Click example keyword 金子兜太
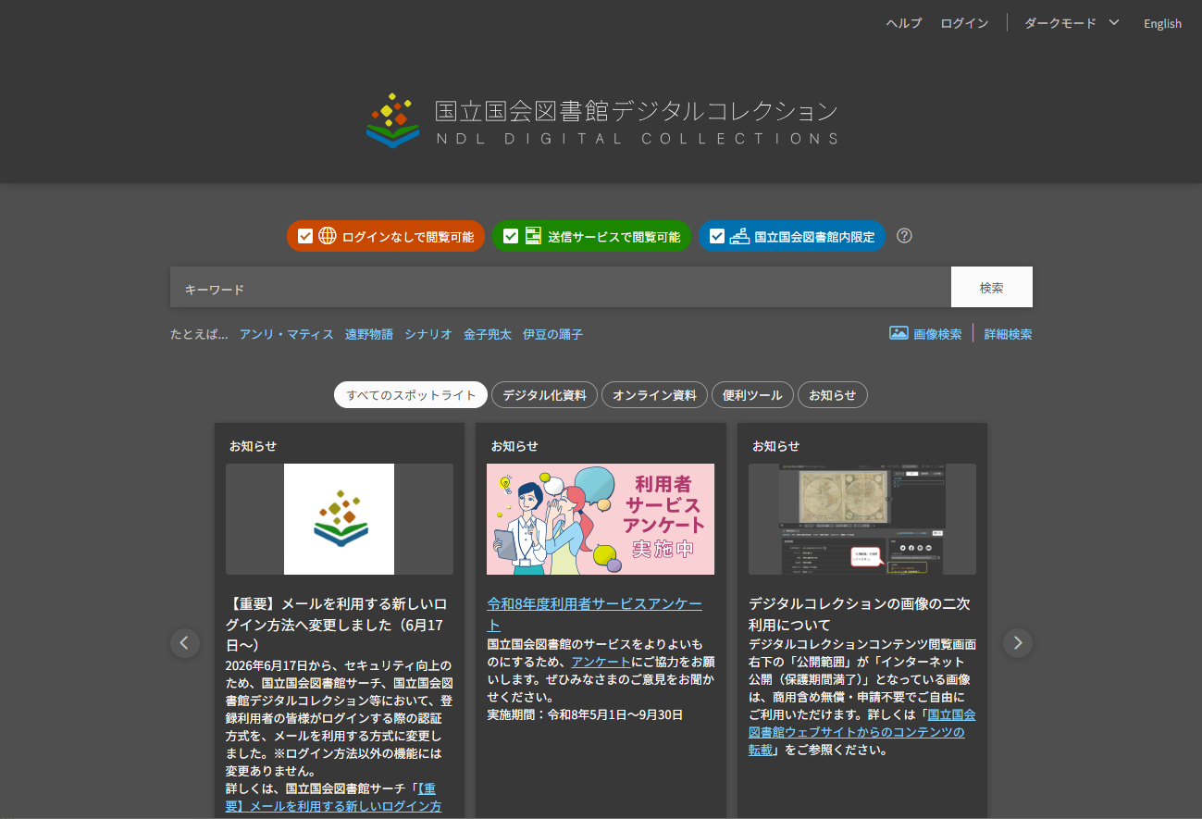Viewport: 1202px width, 819px height. coord(488,334)
